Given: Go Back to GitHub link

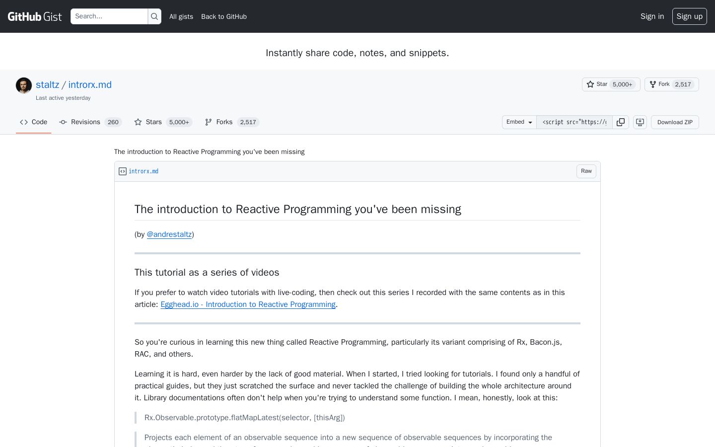Looking at the screenshot, I should click(224, 16).
